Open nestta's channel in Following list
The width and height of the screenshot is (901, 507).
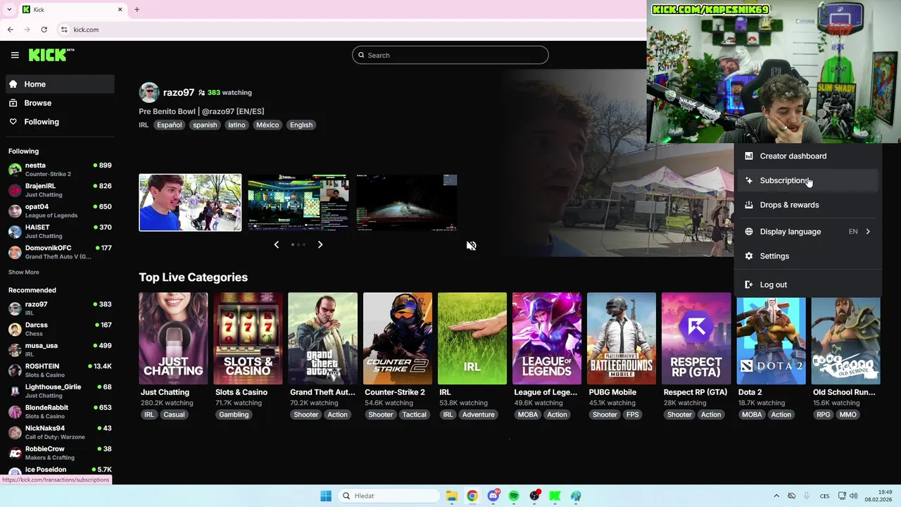60,170
